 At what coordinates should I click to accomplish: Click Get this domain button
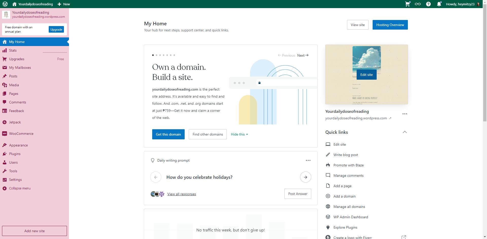point(168,134)
